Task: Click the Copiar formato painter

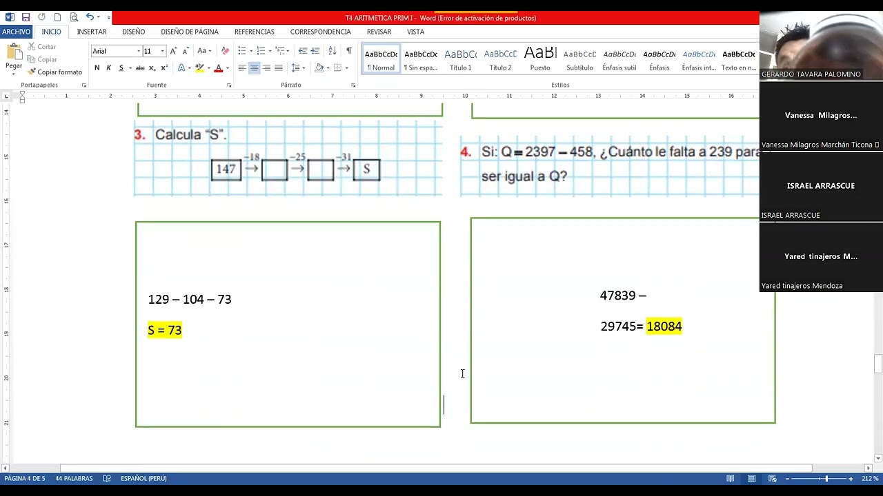Action: coord(54,72)
